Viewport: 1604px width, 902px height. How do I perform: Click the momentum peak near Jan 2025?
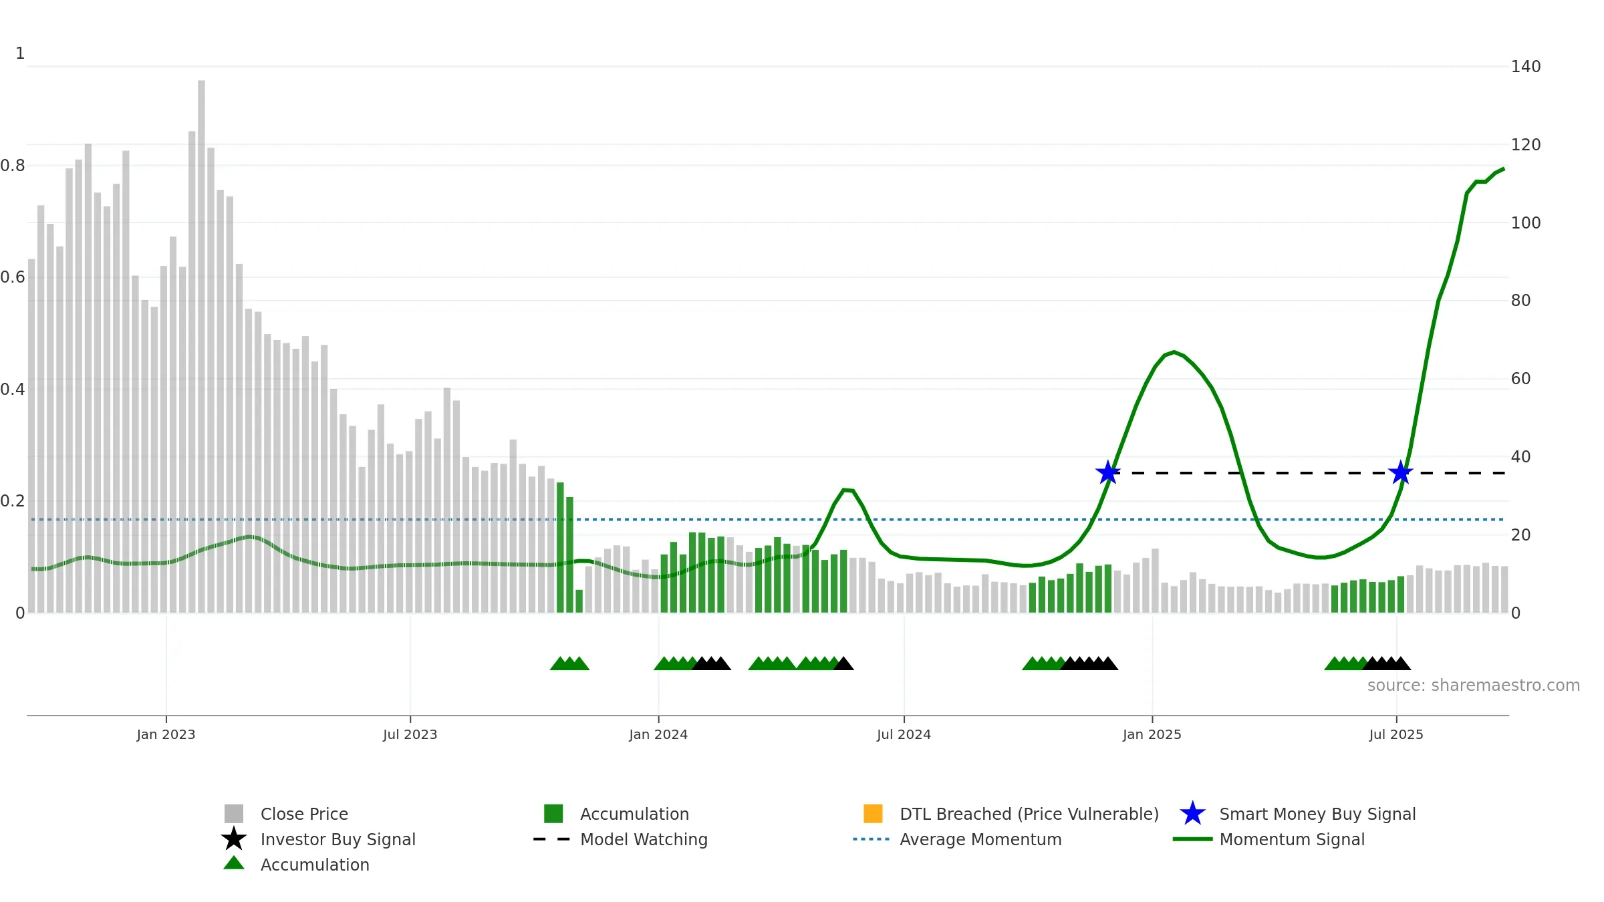pyautogui.click(x=1174, y=352)
